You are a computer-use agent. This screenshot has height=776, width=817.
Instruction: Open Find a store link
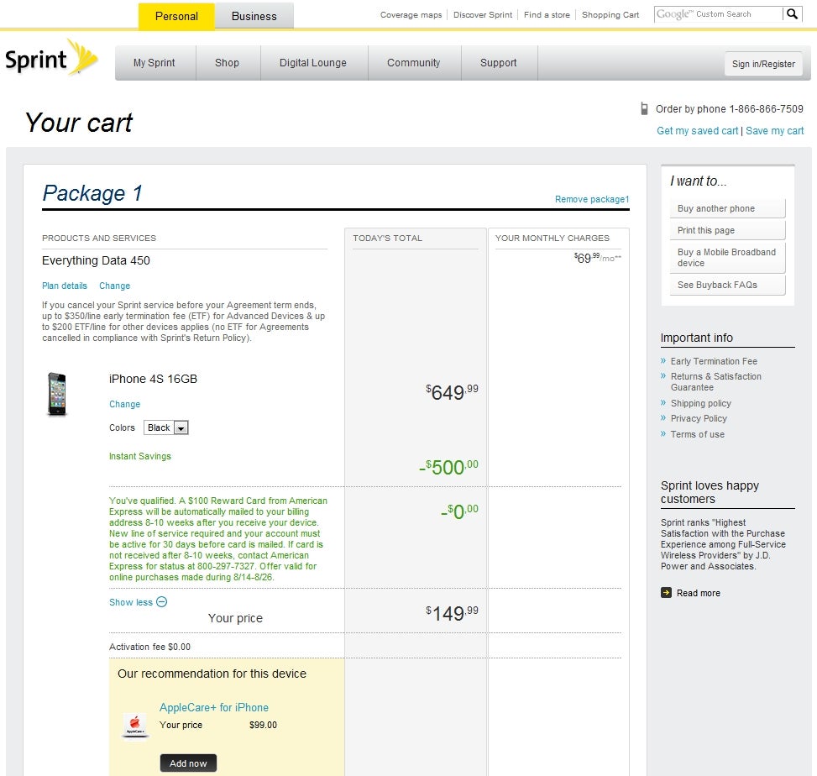click(x=547, y=14)
